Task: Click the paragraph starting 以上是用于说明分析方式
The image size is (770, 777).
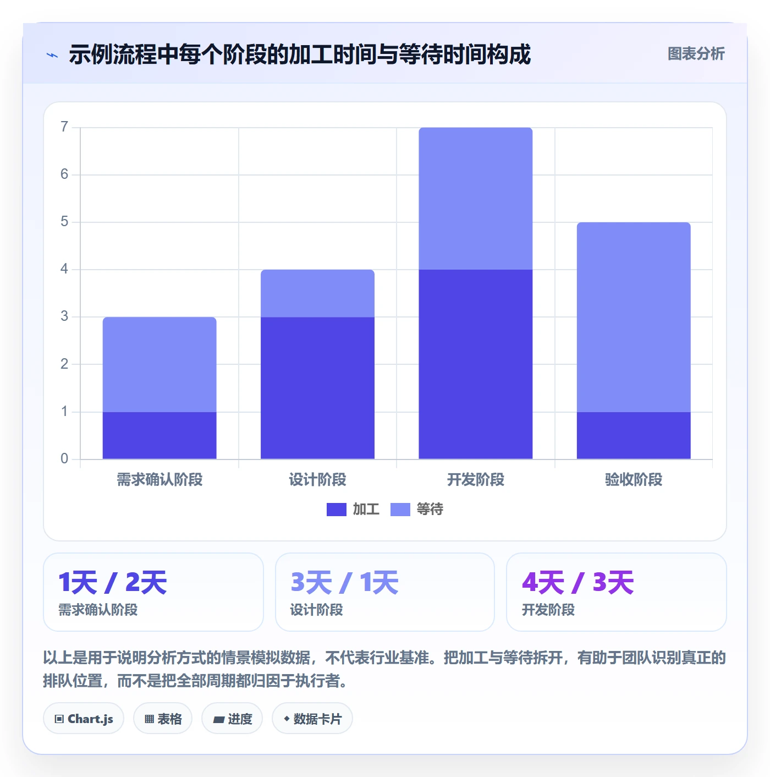Action: [384, 669]
